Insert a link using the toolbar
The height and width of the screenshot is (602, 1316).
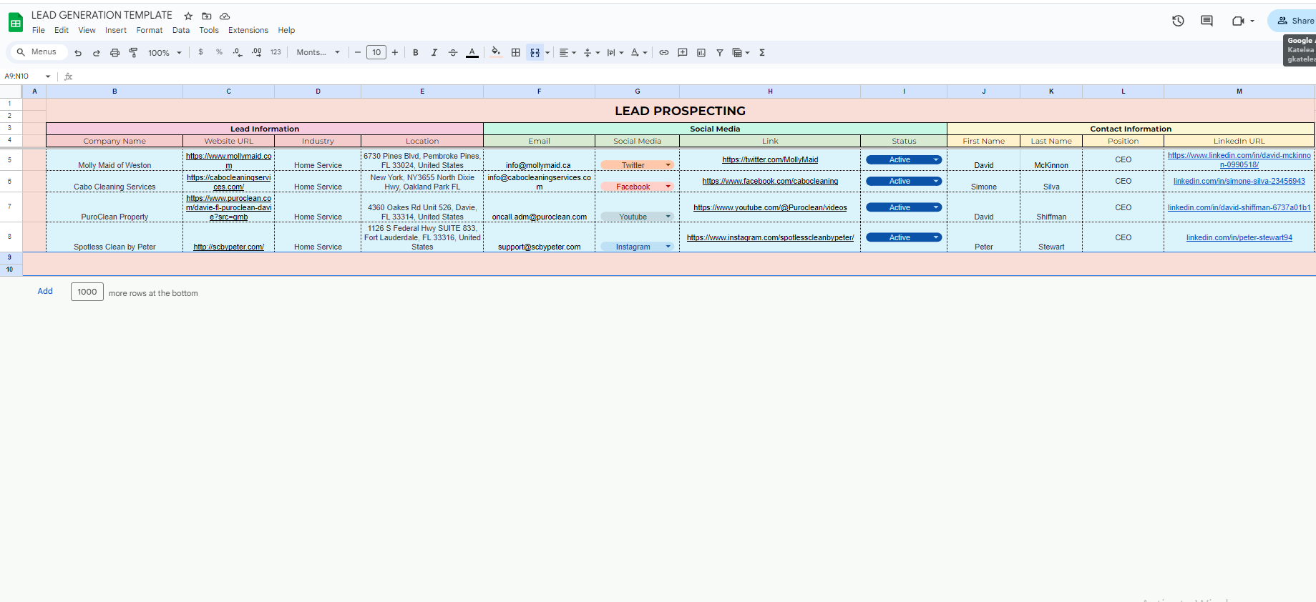coord(664,52)
